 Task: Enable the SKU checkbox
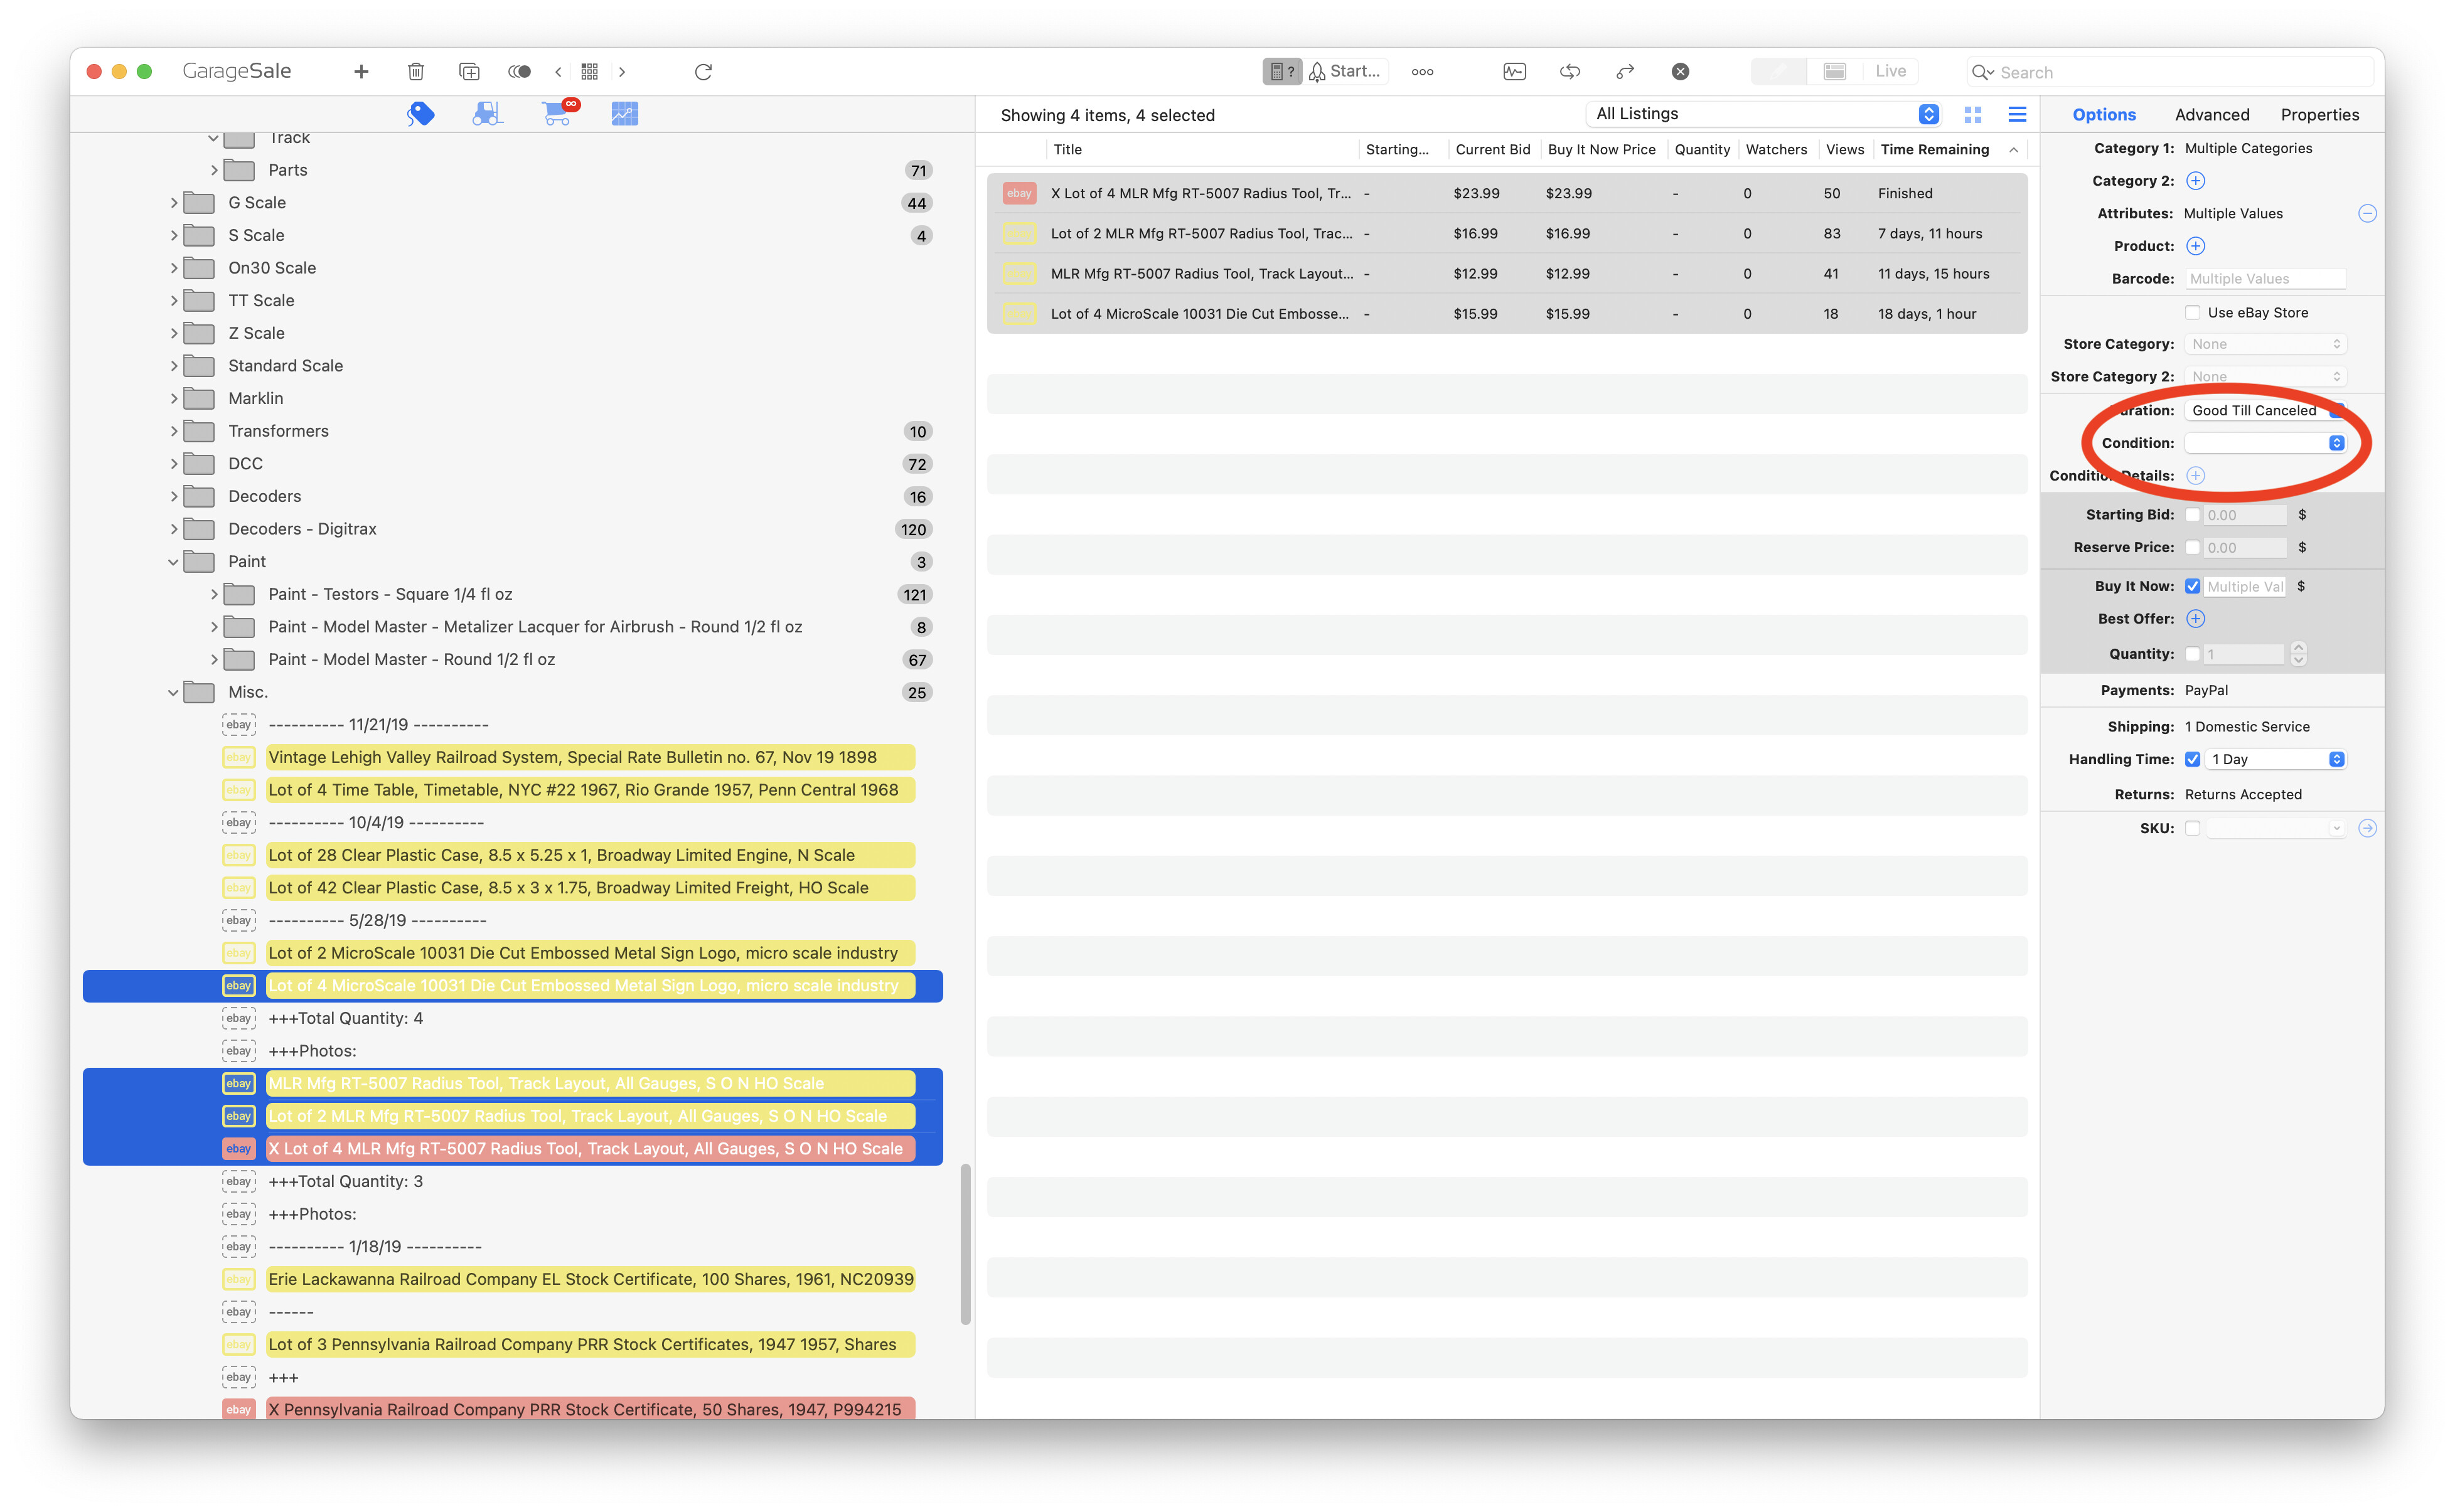pyautogui.click(x=2192, y=828)
